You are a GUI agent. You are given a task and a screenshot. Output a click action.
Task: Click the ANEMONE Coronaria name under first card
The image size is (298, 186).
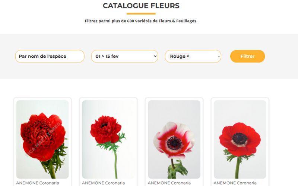38,183
